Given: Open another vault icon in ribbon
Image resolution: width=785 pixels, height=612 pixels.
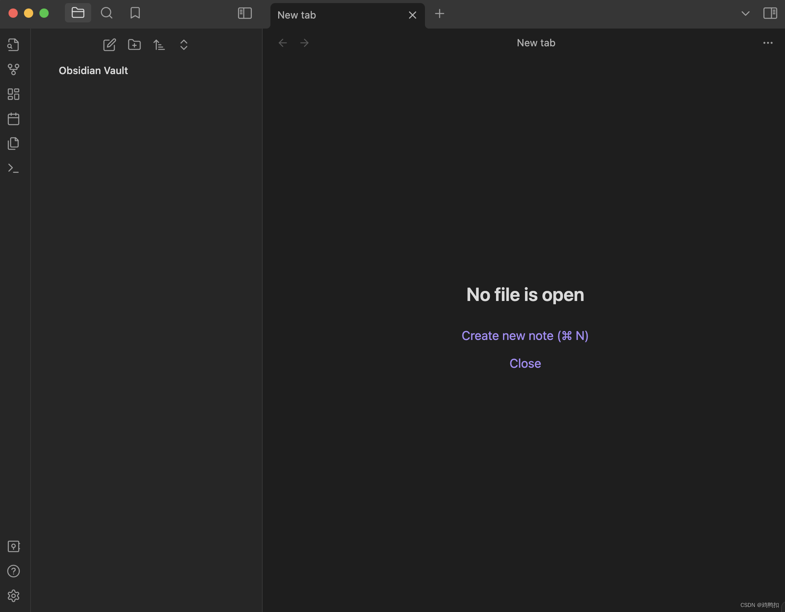Looking at the screenshot, I should tap(14, 546).
